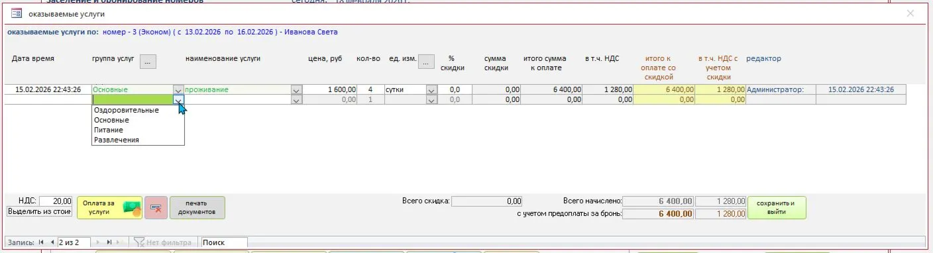
Task: Click the наименование услуги column header
Action: (x=223, y=58)
